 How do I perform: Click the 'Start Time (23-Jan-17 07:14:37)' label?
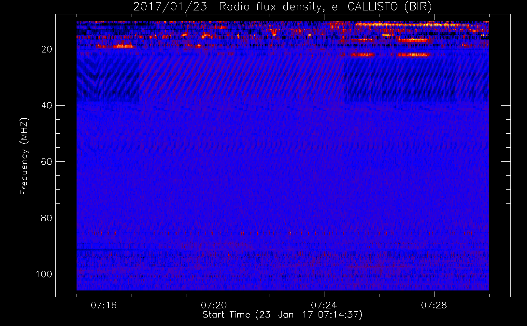tap(282, 315)
